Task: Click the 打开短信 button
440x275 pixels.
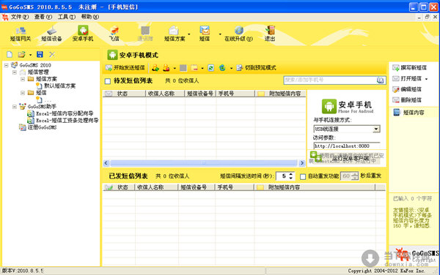Action: [407, 78]
